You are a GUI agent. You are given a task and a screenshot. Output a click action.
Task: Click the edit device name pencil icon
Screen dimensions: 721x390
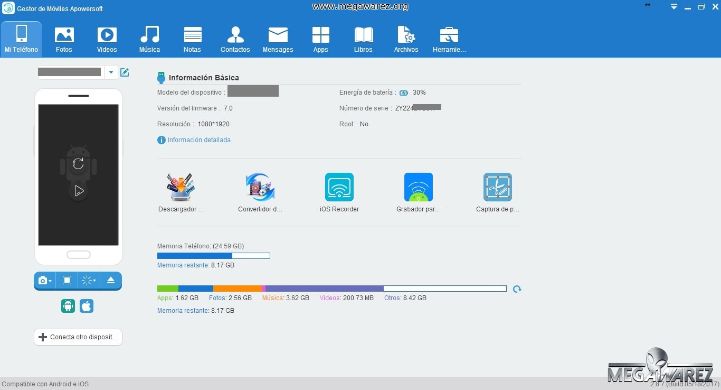(x=125, y=72)
